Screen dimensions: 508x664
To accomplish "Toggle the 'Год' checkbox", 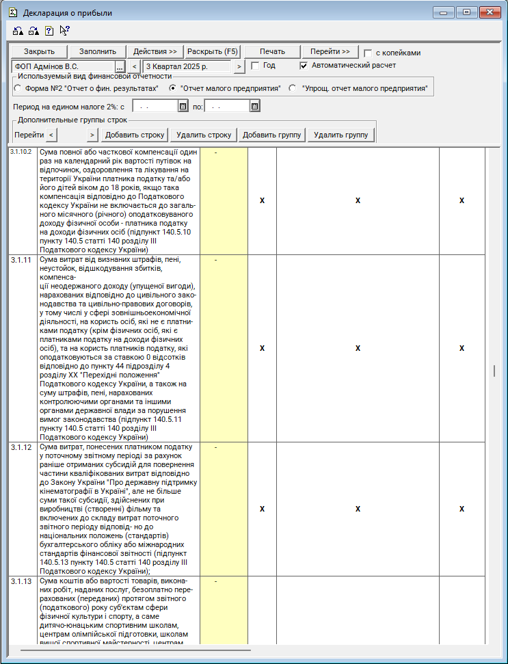I will point(255,66).
